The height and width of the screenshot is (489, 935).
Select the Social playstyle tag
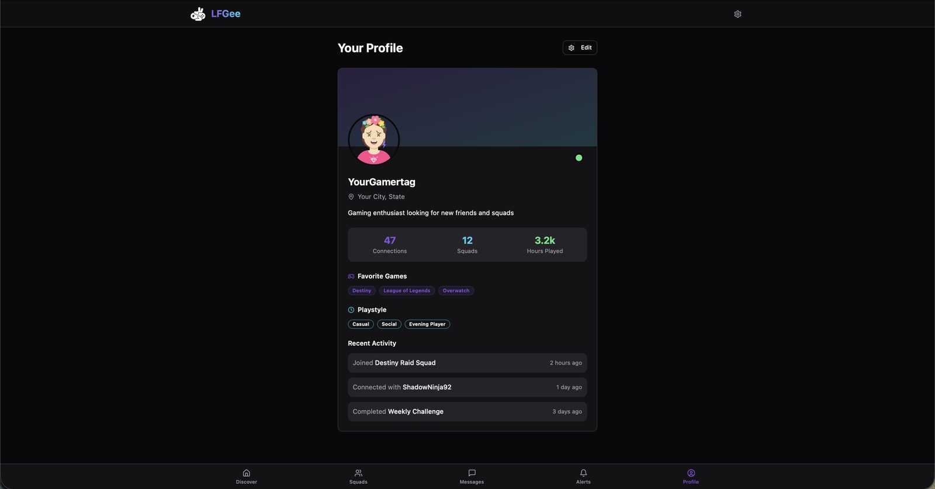[x=389, y=324]
